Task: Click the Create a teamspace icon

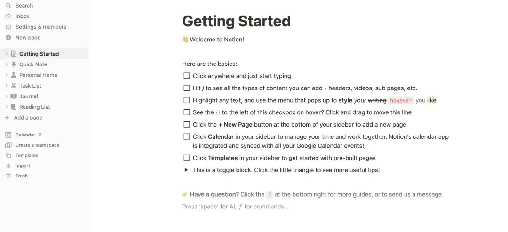Action: [x=8, y=145]
